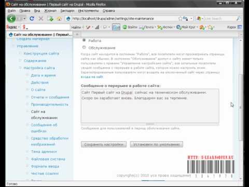Follow the входа на сайт link
Image resolution: width=249 pixels, height=187 pixels.
92,77
